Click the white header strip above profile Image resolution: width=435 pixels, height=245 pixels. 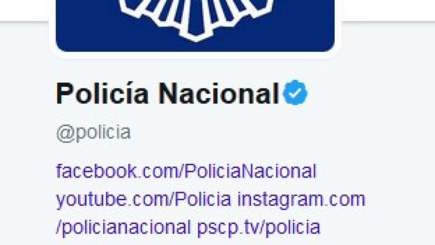(x=387, y=10)
